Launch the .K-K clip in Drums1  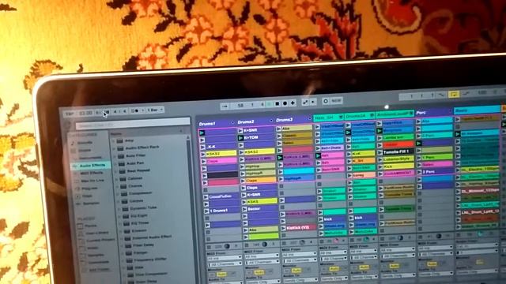click(x=202, y=148)
